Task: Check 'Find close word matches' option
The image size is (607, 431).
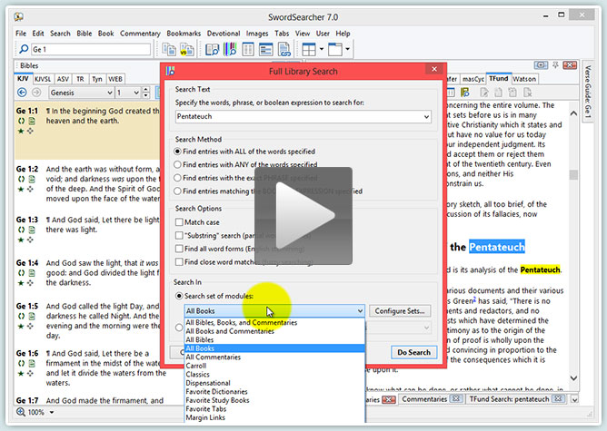Action: (179, 261)
